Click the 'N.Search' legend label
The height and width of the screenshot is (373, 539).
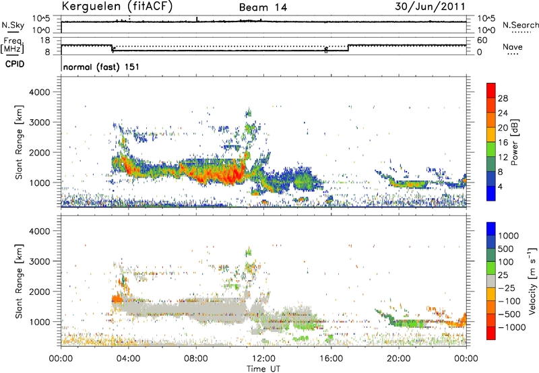click(x=520, y=25)
